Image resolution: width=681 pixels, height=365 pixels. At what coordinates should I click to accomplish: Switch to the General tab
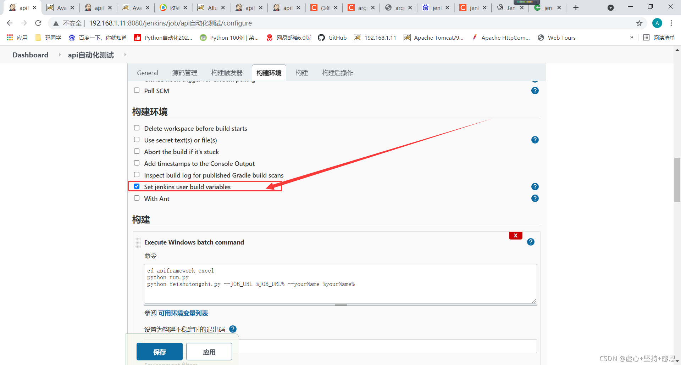click(x=148, y=73)
